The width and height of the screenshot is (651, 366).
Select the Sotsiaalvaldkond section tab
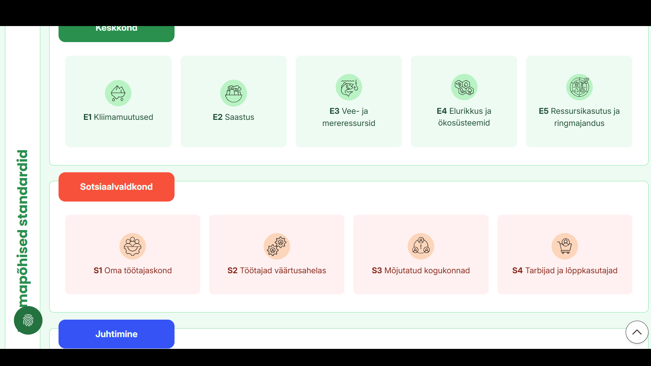click(x=116, y=187)
